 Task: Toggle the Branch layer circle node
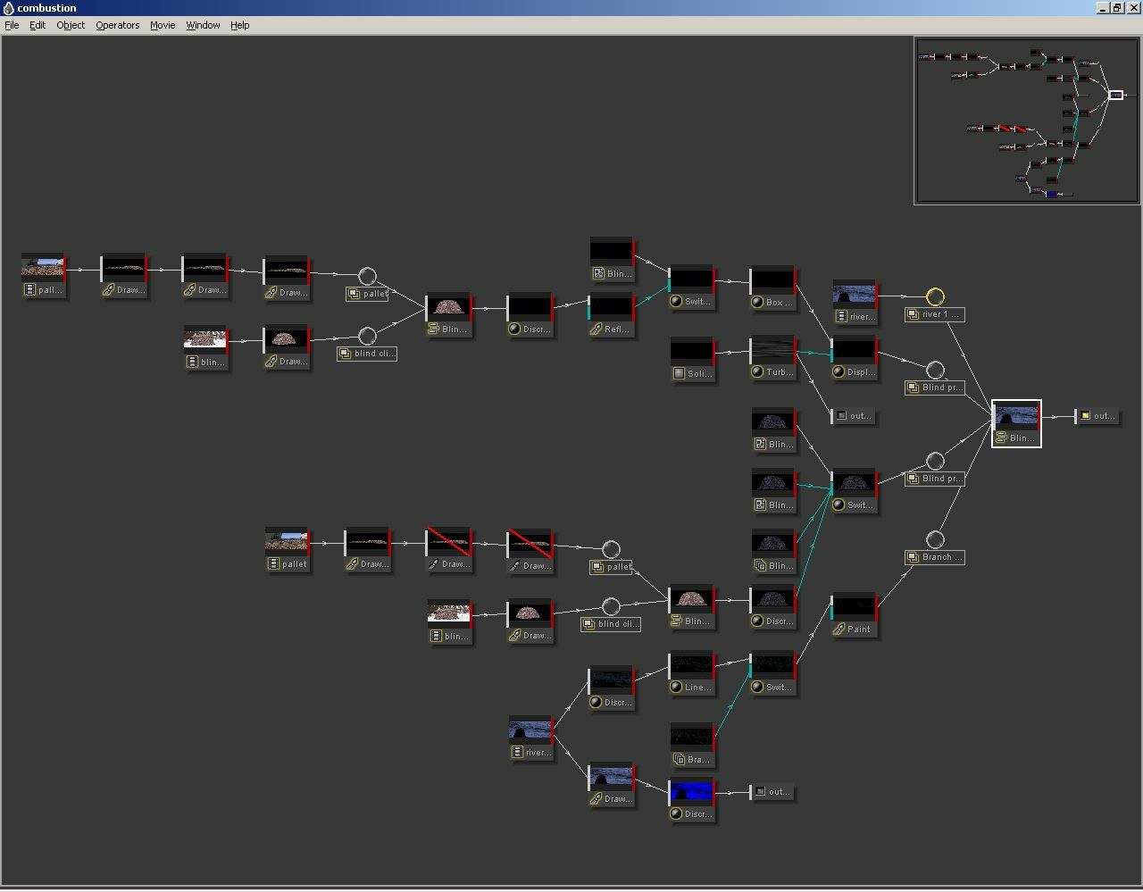(x=935, y=539)
